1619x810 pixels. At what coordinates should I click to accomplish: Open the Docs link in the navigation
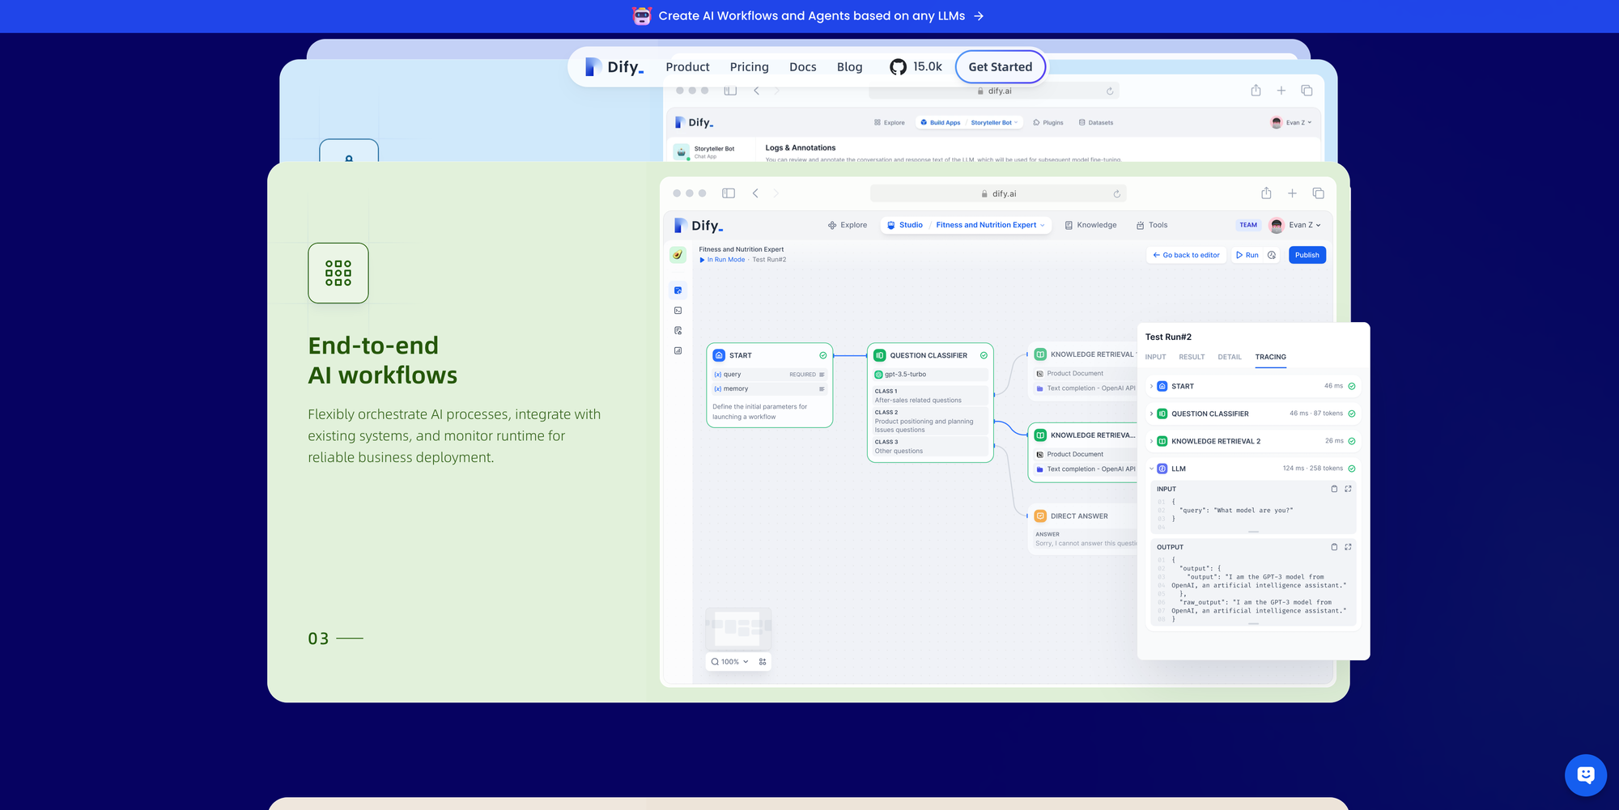click(802, 67)
